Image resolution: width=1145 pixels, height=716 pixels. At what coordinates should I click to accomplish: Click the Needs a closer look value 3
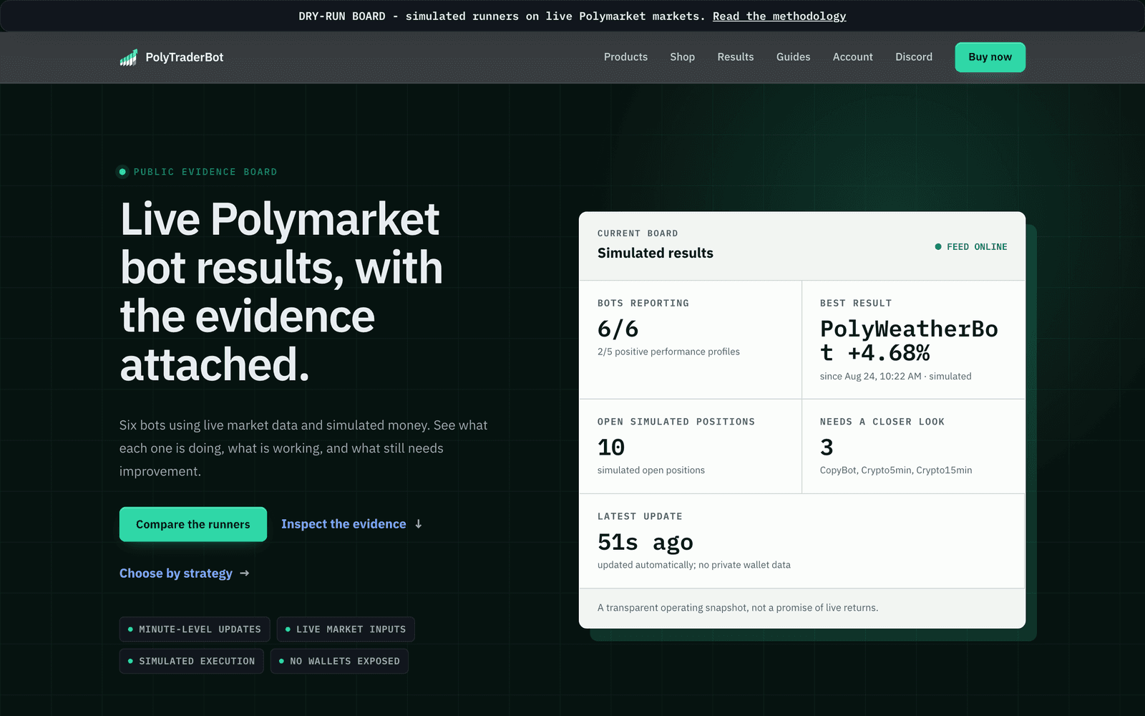tap(827, 447)
